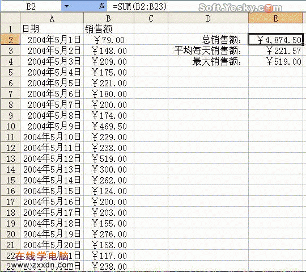Select column C header
The image size is (306, 272).
[x=151, y=18]
